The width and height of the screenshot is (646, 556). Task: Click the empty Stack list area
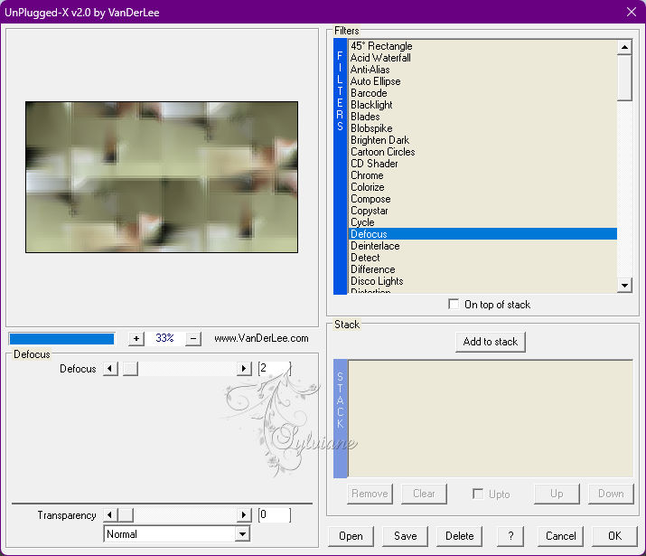click(491, 419)
